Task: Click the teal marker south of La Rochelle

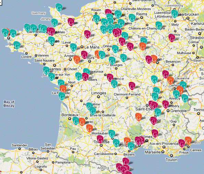Action: [62, 96]
